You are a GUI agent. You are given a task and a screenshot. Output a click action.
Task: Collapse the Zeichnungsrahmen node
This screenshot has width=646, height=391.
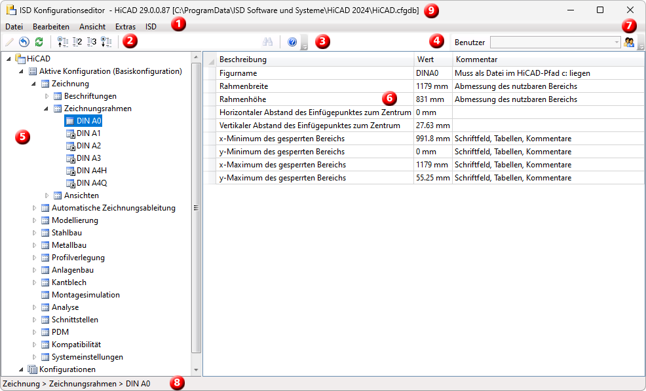pyautogui.click(x=47, y=109)
